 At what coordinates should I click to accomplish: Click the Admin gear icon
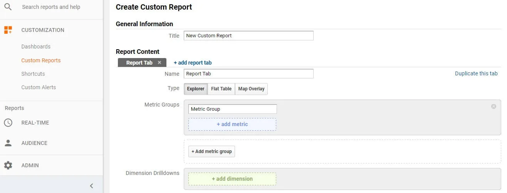pyautogui.click(x=8, y=165)
